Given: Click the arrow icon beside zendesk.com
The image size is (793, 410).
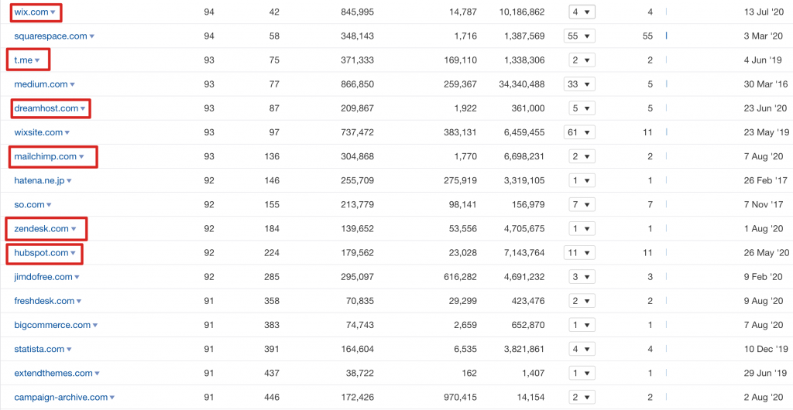Looking at the screenshot, I should (x=74, y=229).
